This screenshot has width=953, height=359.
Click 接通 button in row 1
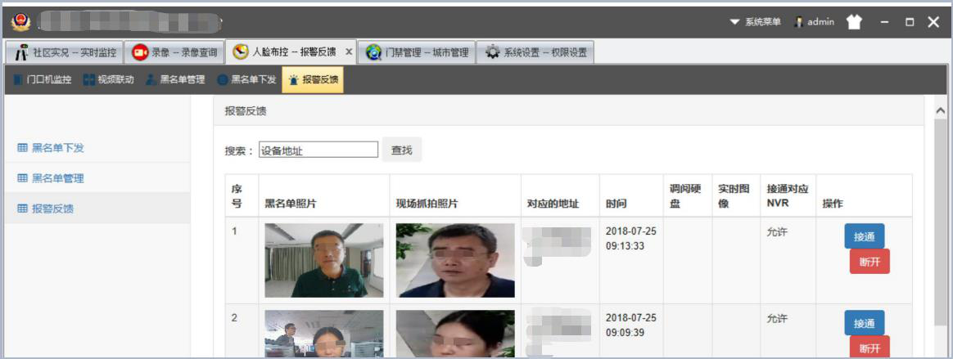coord(865,236)
